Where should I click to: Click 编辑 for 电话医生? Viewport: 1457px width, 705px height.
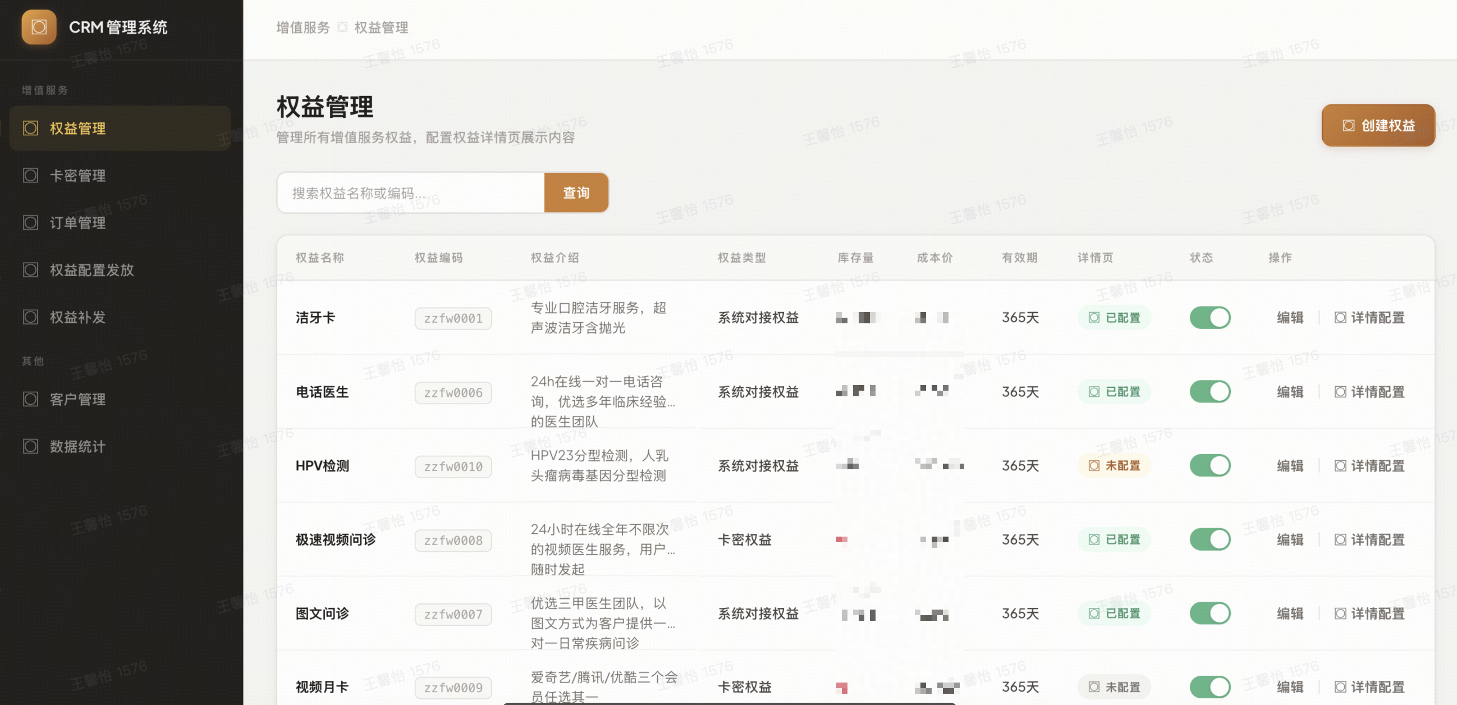tap(1290, 392)
